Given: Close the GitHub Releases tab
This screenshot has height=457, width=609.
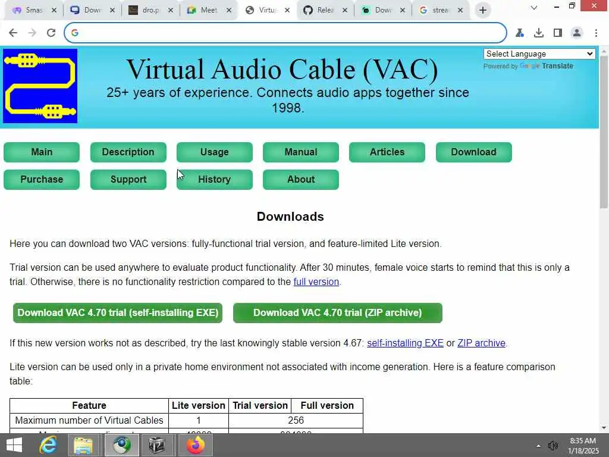Looking at the screenshot, I should pyautogui.click(x=344, y=10).
